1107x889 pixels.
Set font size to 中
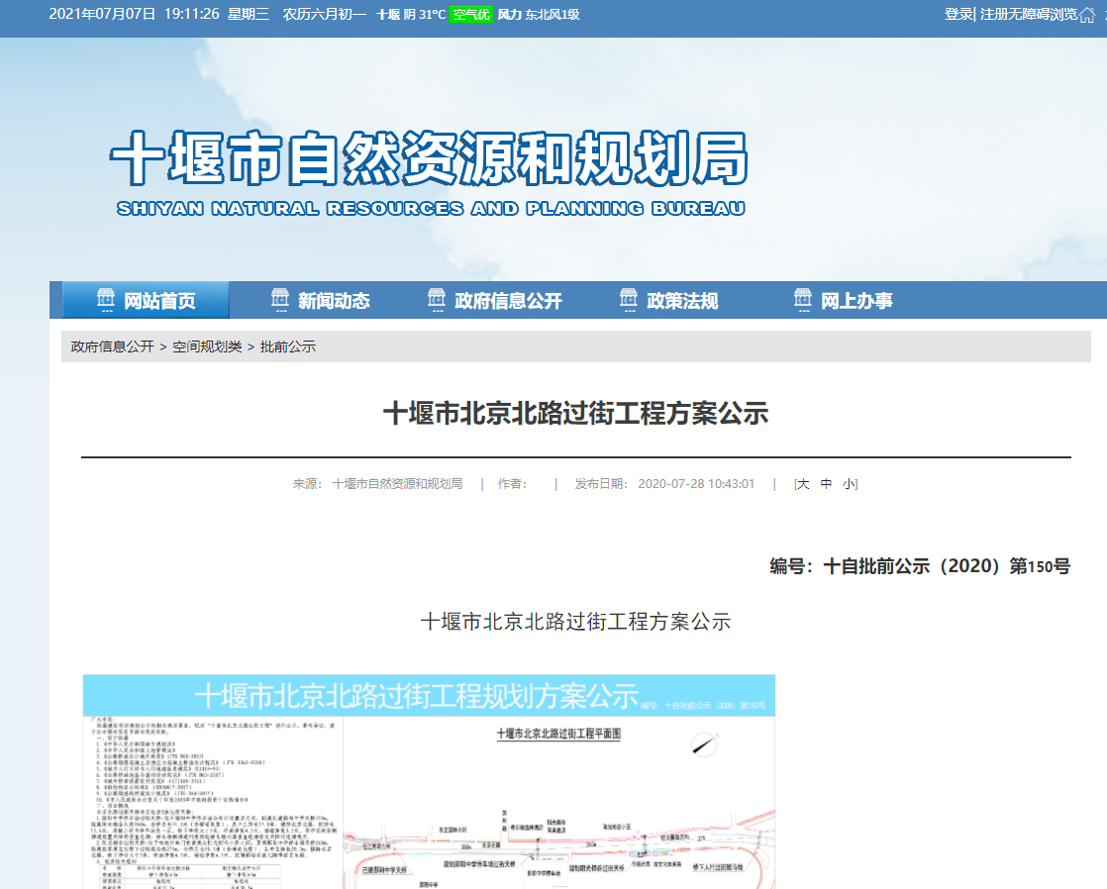pyautogui.click(x=826, y=484)
